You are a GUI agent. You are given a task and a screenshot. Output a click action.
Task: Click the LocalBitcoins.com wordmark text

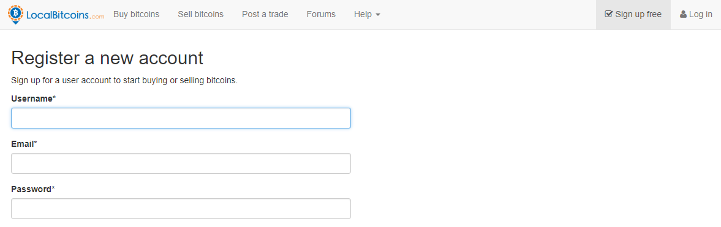pyautogui.click(x=66, y=15)
